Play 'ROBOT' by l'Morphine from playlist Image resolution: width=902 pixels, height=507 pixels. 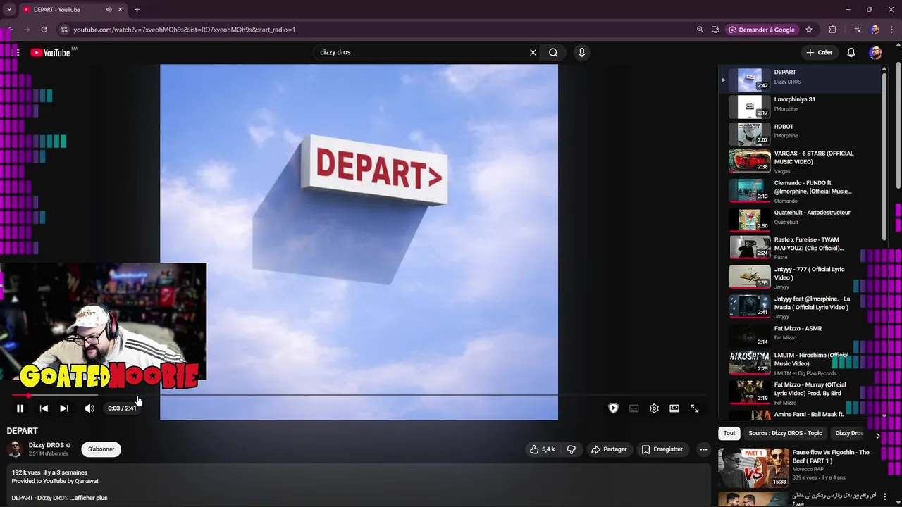point(799,134)
